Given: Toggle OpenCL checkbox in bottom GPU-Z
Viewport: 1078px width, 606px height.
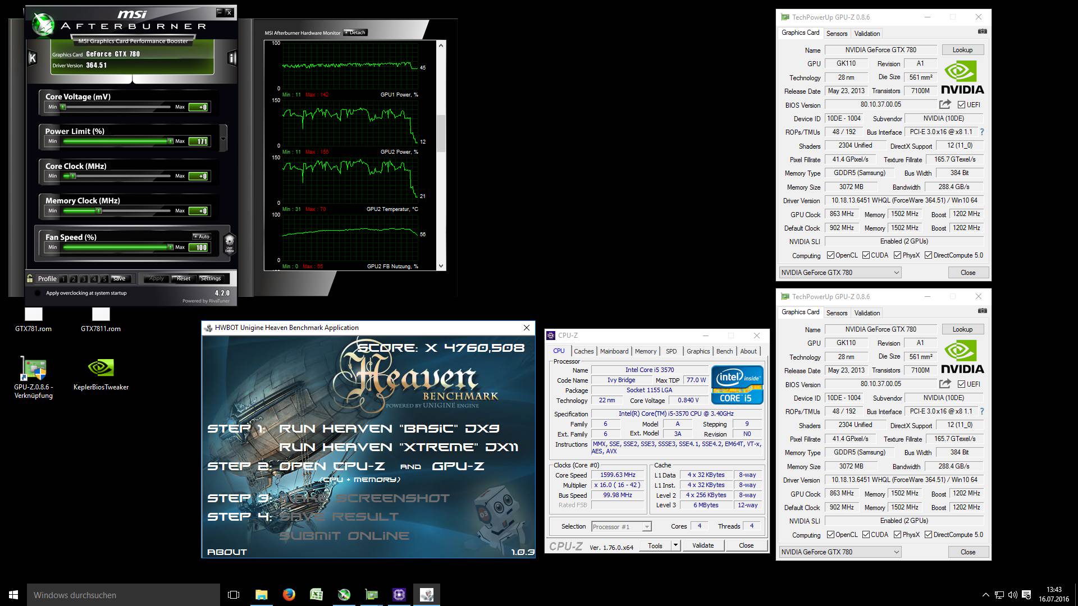Looking at the screenshot, I should [830, 535].
